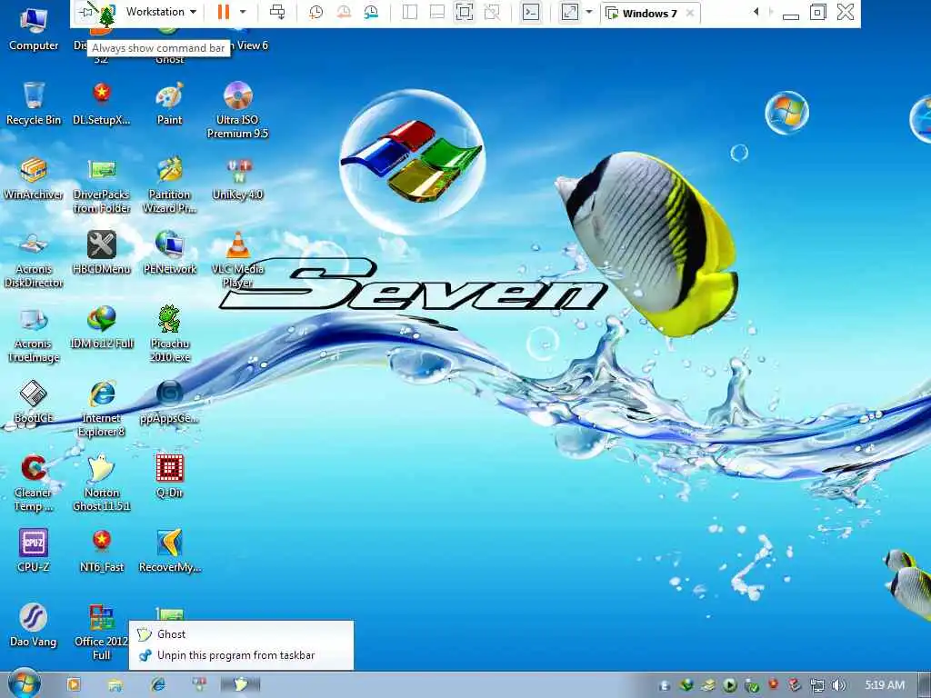Open the Recycle Bin
The width and height of the screenshot is (931, 698).
pyautogui.click(x=34, y=104)
